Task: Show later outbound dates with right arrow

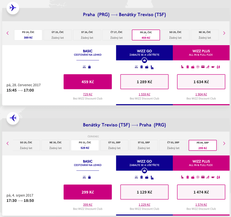Action: [224, 33]
